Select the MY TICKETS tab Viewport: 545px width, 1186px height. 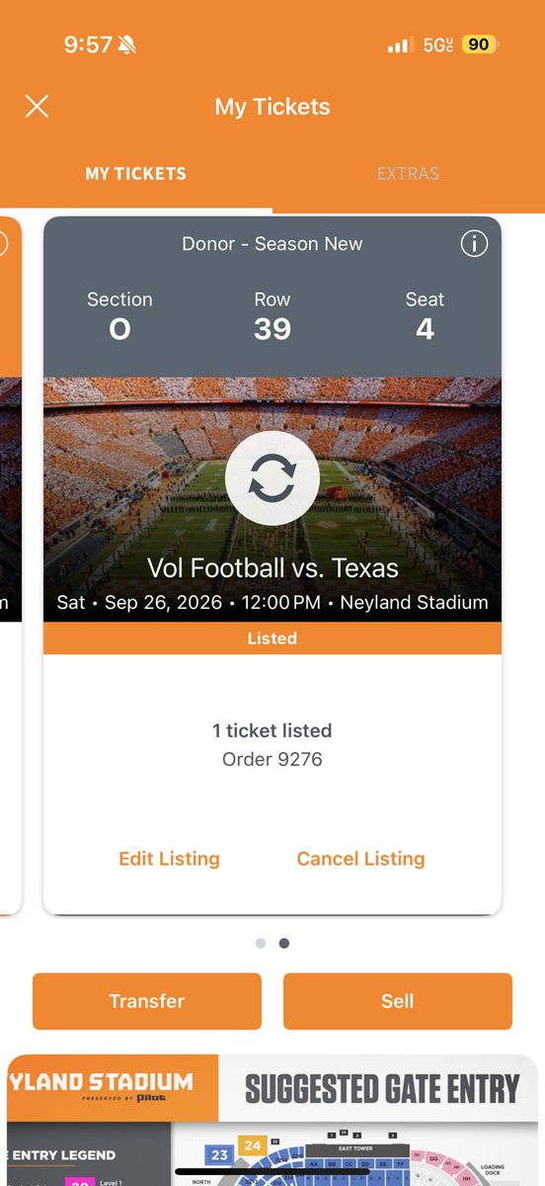tap(136, 174)
